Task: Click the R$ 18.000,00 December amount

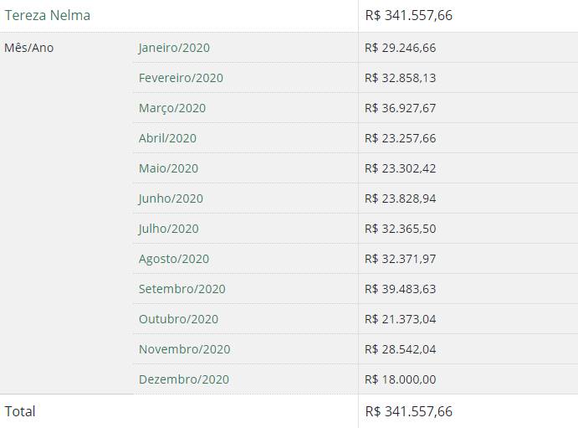Action: 401,379
